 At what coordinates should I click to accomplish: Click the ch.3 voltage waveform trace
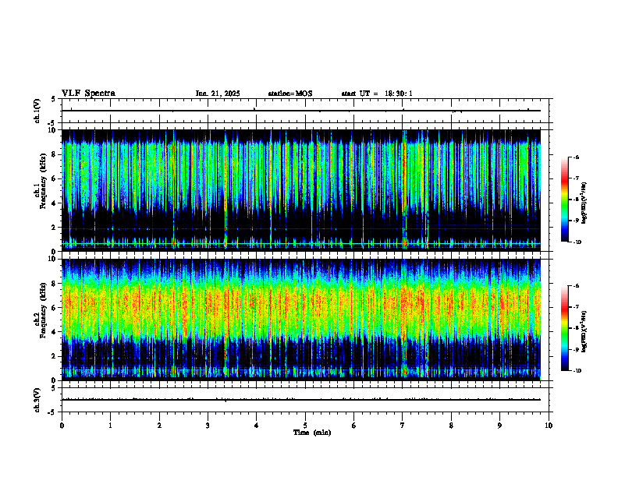coord(301,400)
